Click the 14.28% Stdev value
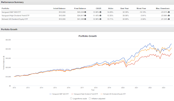Screen dimensions: 174x101 coord(110,12)
